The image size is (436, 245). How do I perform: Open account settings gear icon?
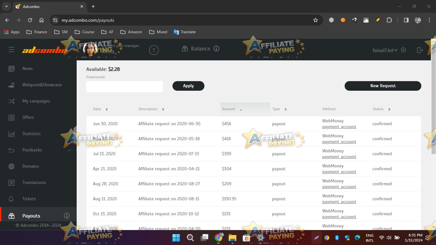click(x=403, y=50)
